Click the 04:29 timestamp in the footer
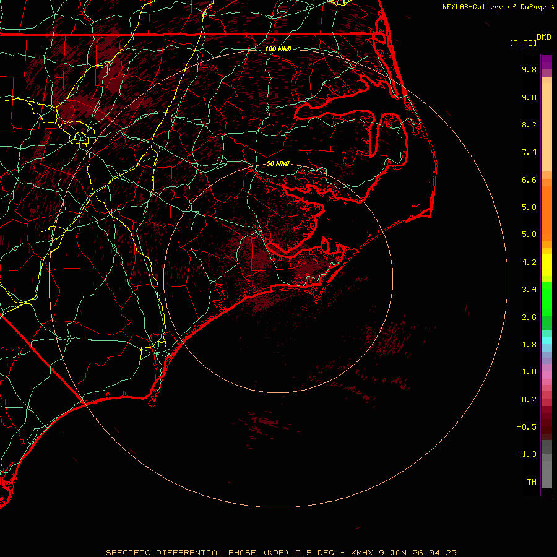 (x=443, y=553)
